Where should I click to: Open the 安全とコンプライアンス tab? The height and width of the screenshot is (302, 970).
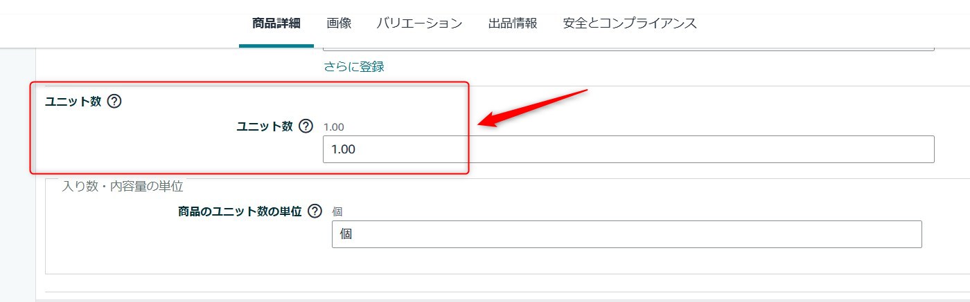(x=630, y=23)
